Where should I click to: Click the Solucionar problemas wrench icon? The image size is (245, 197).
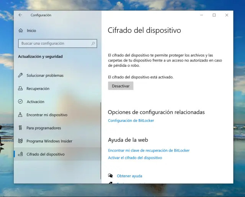tap(20, 76)
